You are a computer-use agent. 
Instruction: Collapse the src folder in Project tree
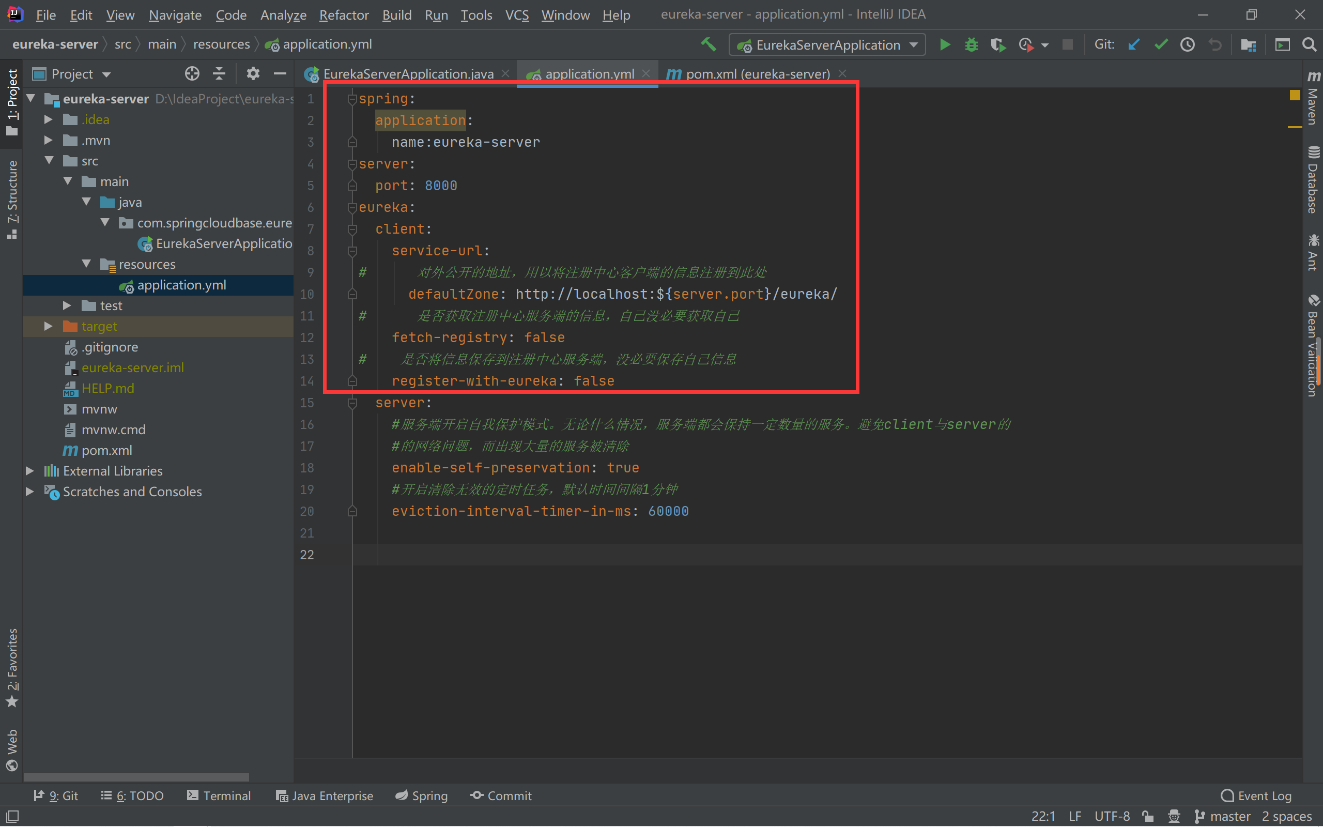point(49,160)
